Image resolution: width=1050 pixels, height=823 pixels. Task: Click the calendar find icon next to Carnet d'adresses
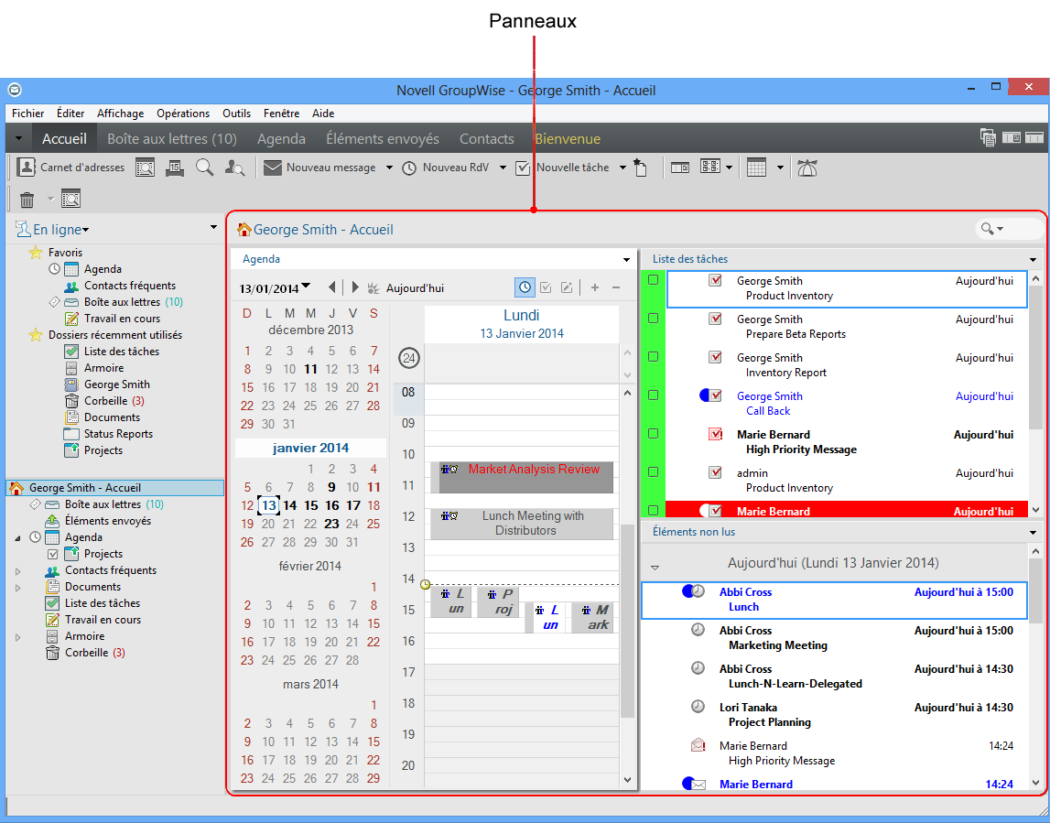[x=146, y=168]
